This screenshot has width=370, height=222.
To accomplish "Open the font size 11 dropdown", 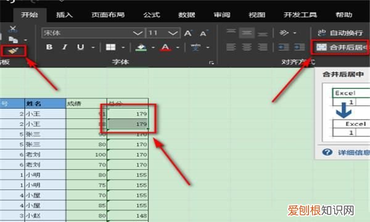I will coord(173,33).
